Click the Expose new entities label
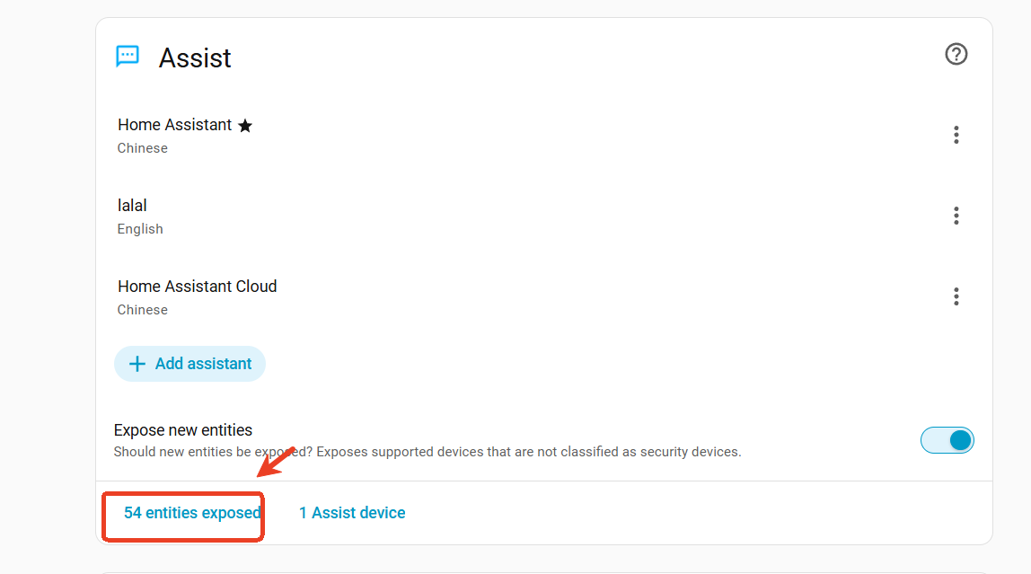This screenshot has width=1031, height=574. (183, 430)
